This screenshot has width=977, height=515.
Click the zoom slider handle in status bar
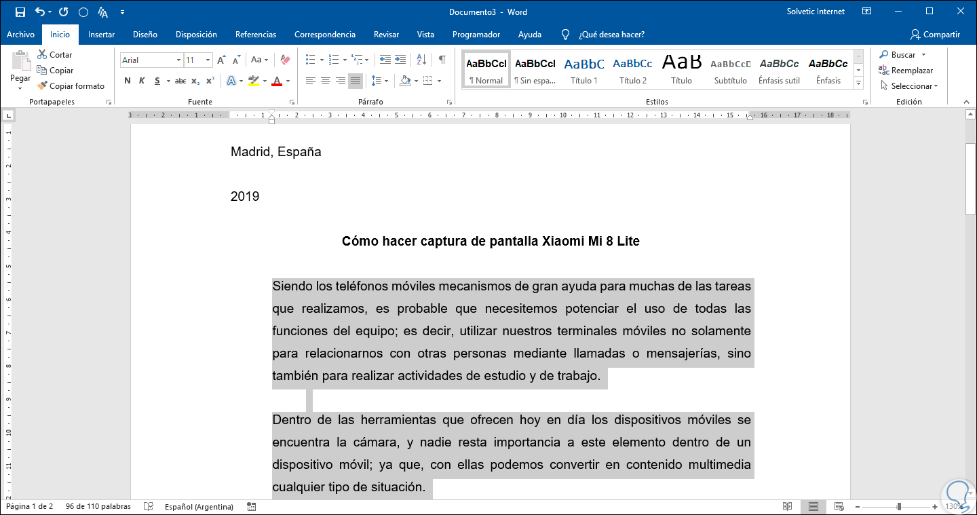click(x=899, y=507)
